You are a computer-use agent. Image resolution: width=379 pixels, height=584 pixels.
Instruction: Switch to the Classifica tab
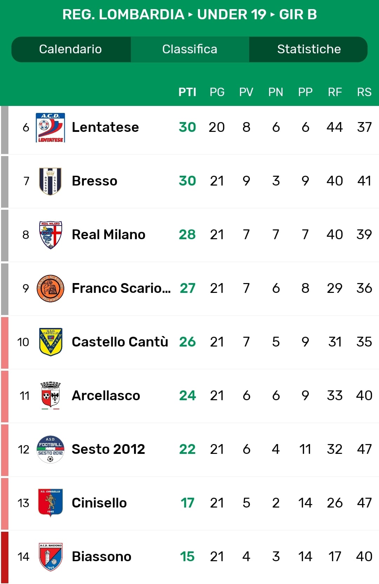189,49
